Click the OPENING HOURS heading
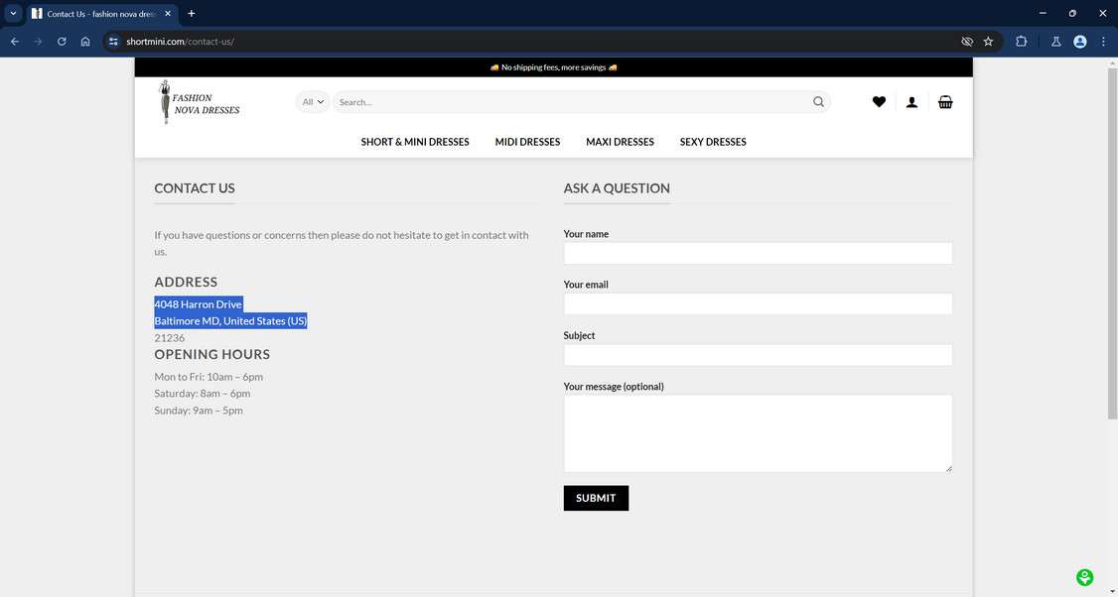This screenshot has width=1118, height=597. pyautogui.click(x=212, y=354)
